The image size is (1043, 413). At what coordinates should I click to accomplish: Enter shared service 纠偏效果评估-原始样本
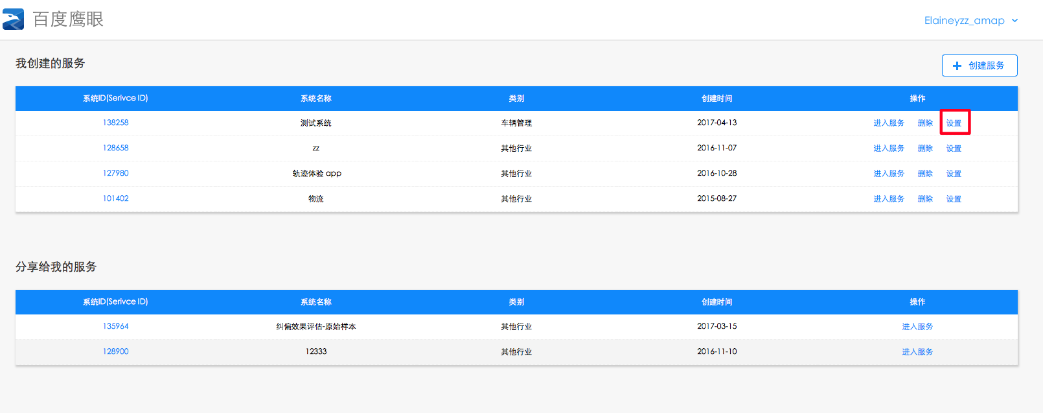tap(917, 327)
